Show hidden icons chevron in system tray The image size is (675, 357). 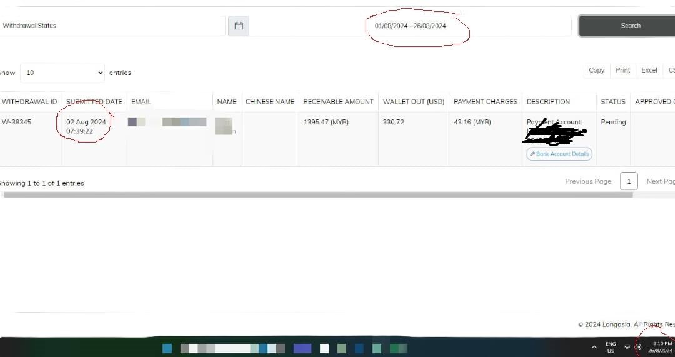(594, 347)
